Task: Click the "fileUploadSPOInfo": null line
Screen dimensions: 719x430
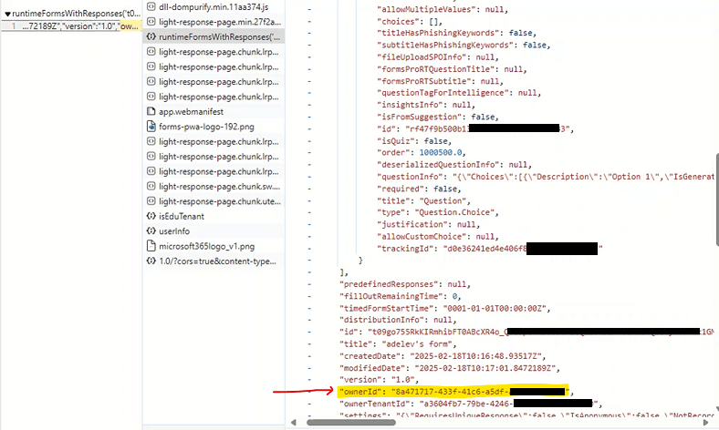Action: tap(438, 56)
